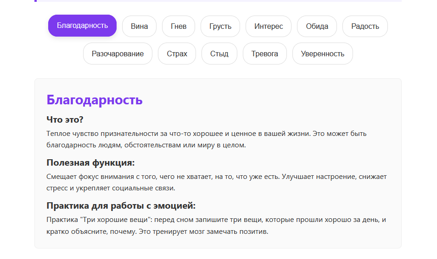Click the "Что это?" subheading
Image resolution: width=437 pixels, height=259 pixels.
pyautogui.click(x=65, y=119)
